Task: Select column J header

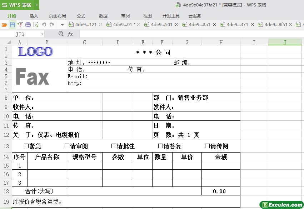Action: [x=285, y=42]
